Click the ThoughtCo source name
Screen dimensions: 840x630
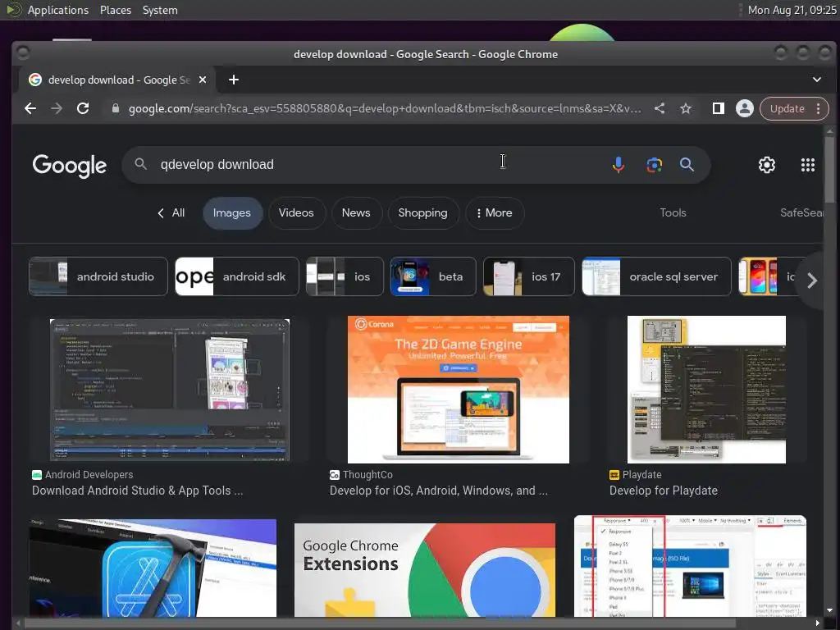[x=367, y=475]
